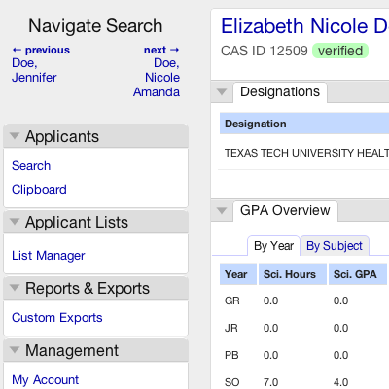
Task: Click the Navigate Search heading
Action: click(95, 26)
